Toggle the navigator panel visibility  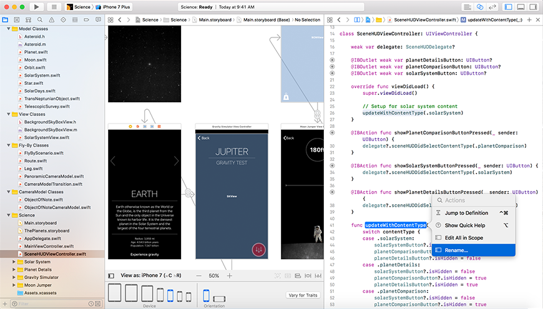pyautogui.click(x=508, y=7)
